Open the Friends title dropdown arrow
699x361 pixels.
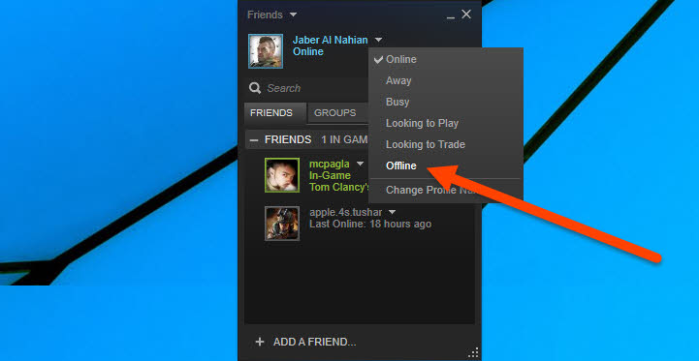click(293, 15)
